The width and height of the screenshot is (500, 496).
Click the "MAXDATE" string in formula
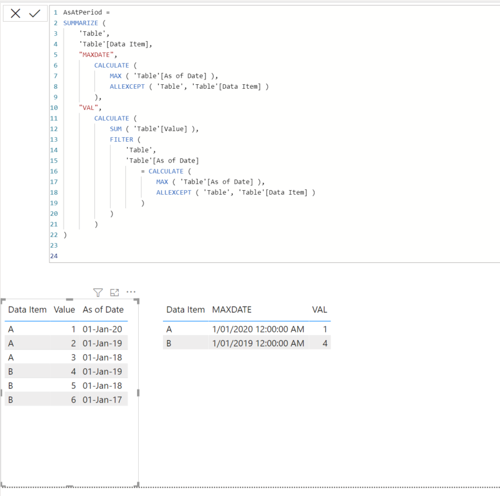click(96, 55)
